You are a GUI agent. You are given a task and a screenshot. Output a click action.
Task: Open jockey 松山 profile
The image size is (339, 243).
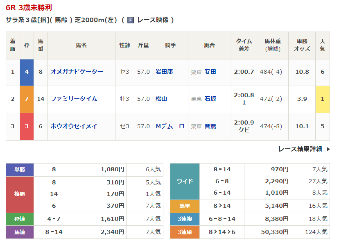tap(161, 99)
